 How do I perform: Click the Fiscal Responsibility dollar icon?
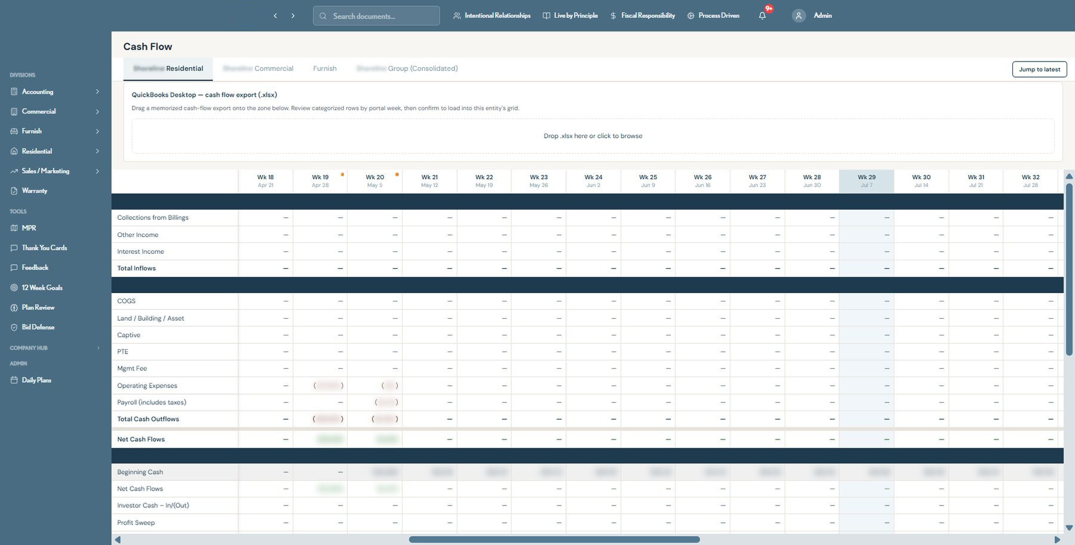click(613, 16)
